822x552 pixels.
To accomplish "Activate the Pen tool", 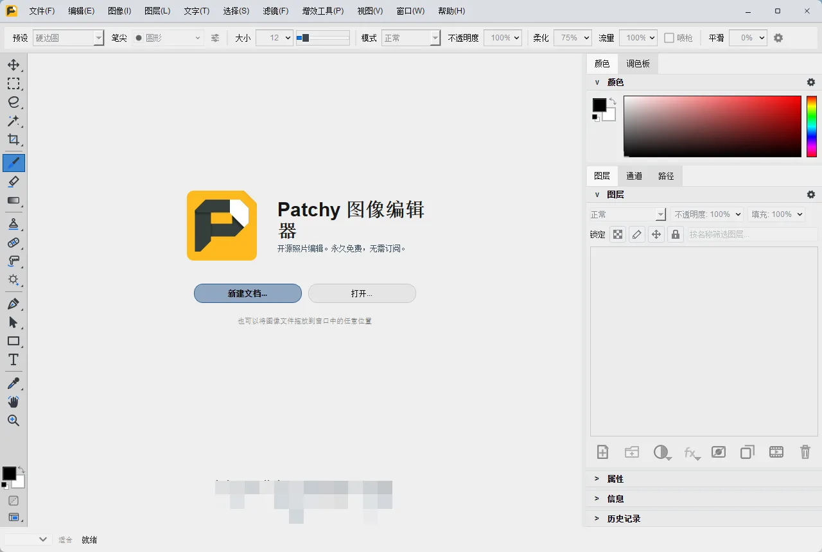I will (13, 304).
